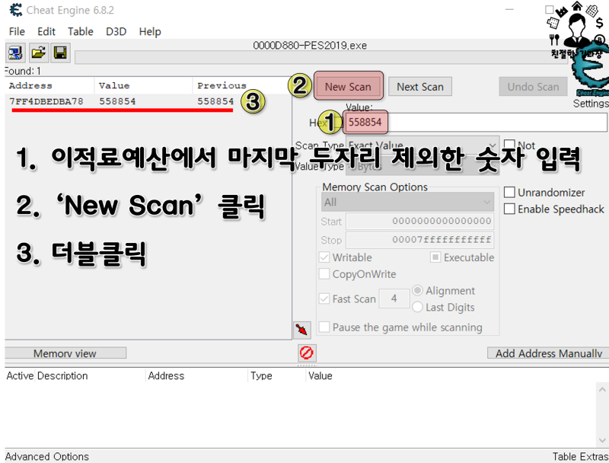Enable the Unrandomizer checkbox
The image size is (609, 463).
point(509,192)
